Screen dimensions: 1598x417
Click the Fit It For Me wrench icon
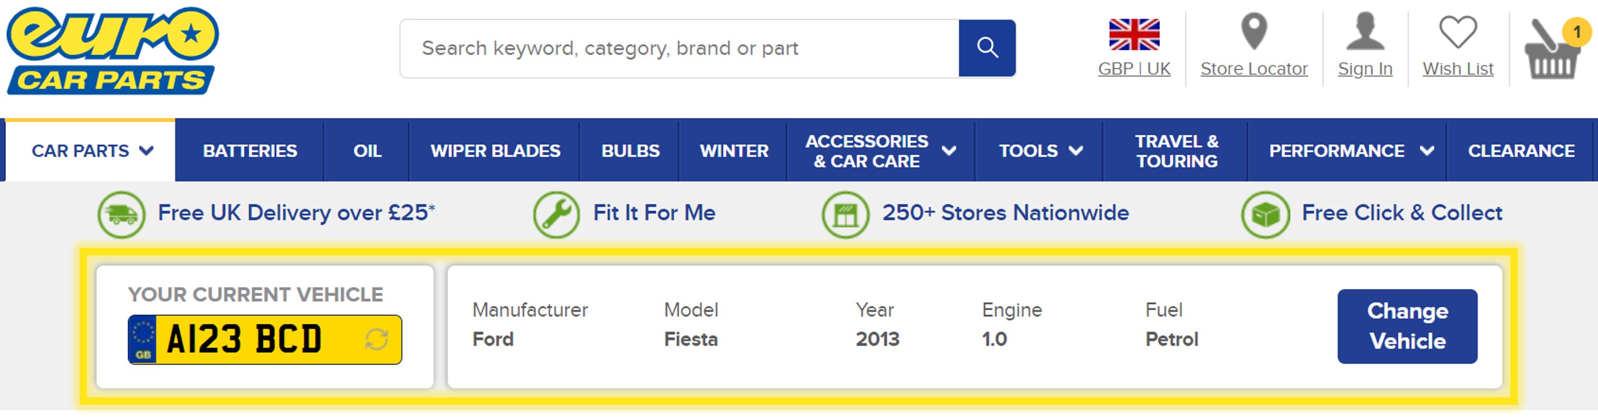tap(556, 214)
